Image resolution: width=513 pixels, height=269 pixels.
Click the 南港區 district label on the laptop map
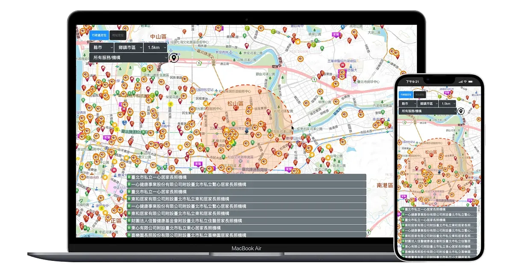[384, 185]
